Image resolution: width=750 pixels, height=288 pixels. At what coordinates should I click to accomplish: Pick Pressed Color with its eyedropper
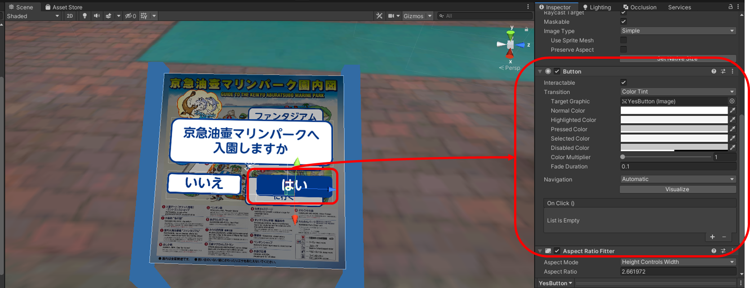click(x=732, y=129)
